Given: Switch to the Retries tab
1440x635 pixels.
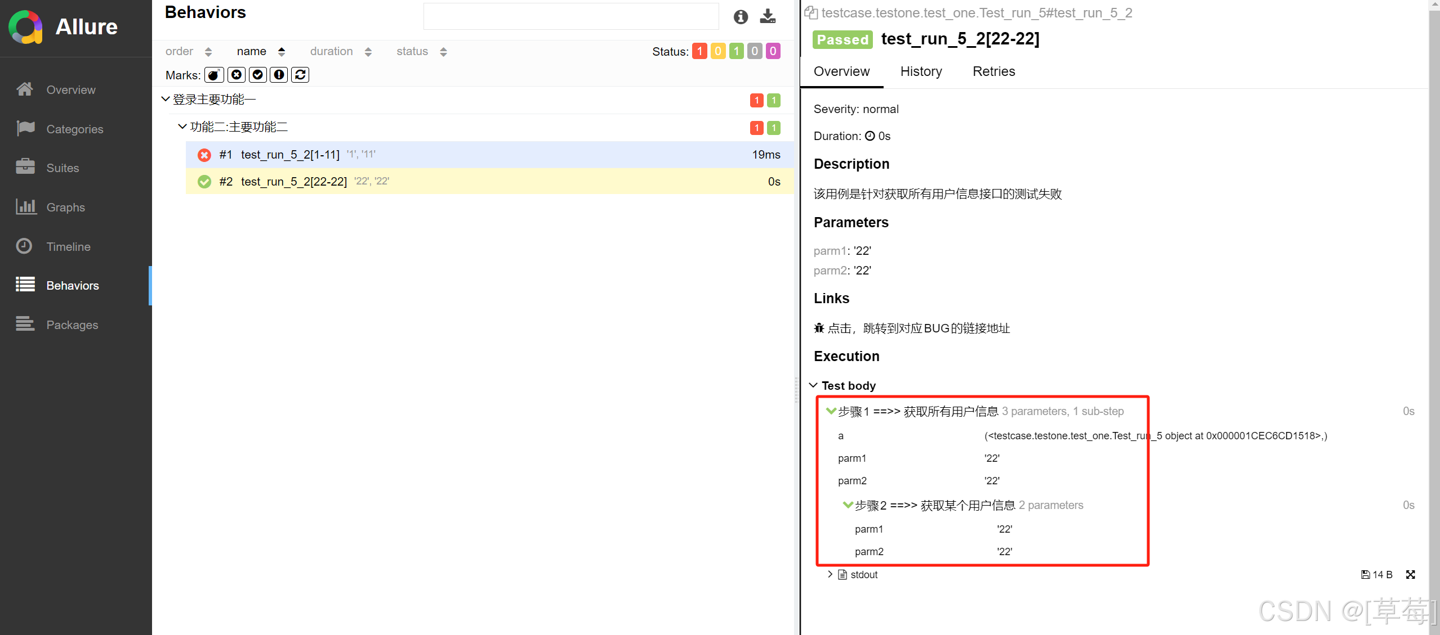Looking at the screenshot, I should (993, 71).
